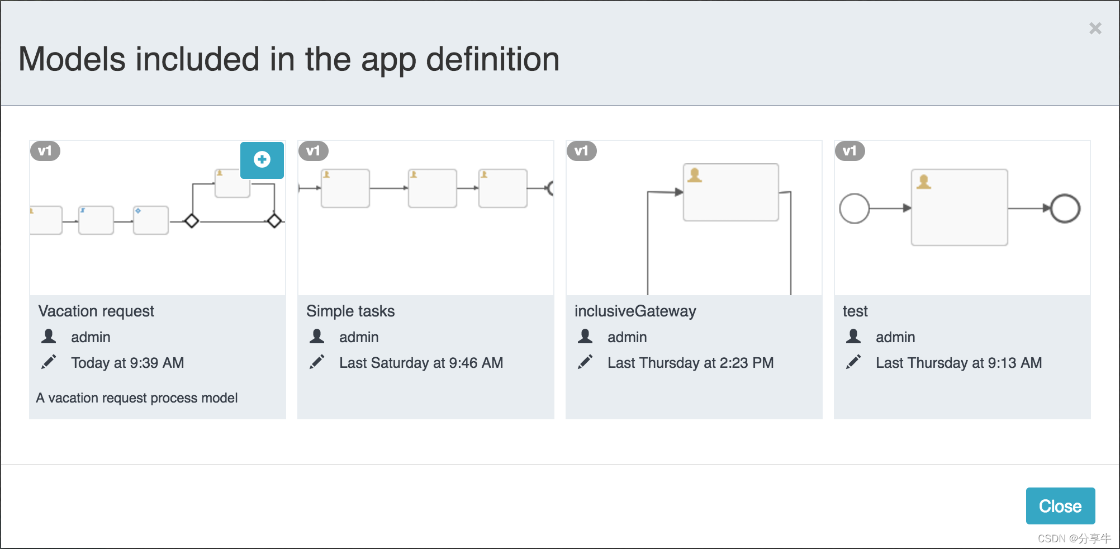Click the test model title
The height and width of the screenshot is (549, 1120).
click(855, 311)
